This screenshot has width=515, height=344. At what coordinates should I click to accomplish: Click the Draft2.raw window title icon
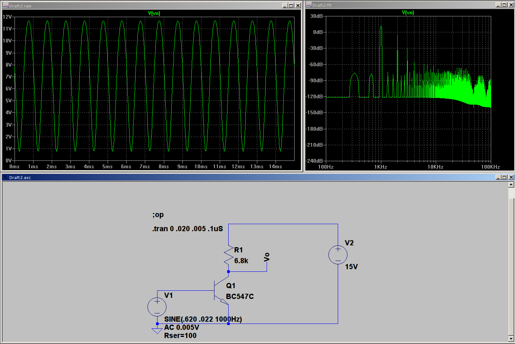point(5,6)
